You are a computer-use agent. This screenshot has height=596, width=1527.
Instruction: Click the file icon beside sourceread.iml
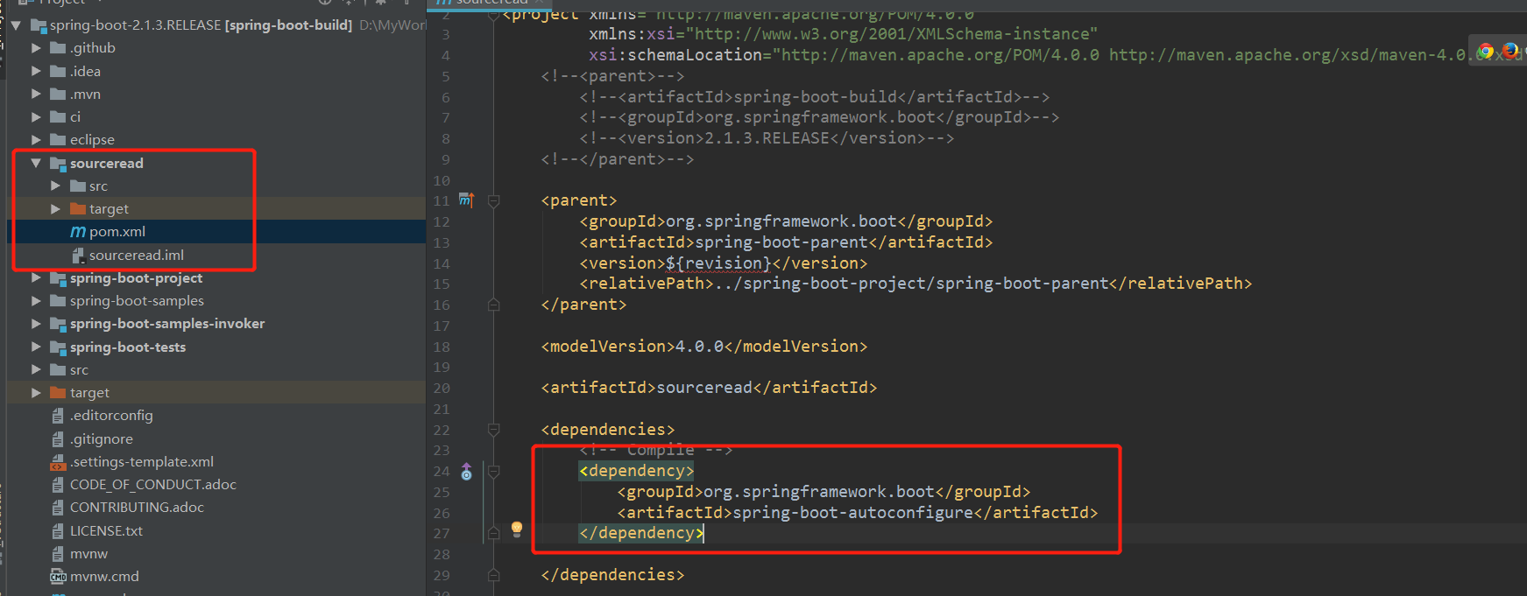(78, 255)
